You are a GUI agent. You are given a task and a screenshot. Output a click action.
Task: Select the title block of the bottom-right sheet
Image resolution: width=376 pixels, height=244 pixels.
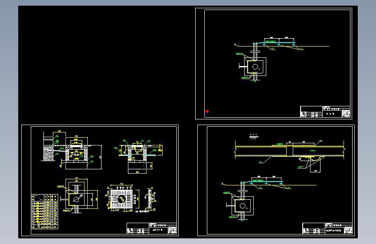(327, 228)
